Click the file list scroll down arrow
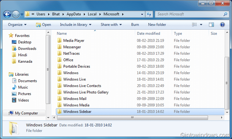The image size is (232, 139). click(227, 113)
